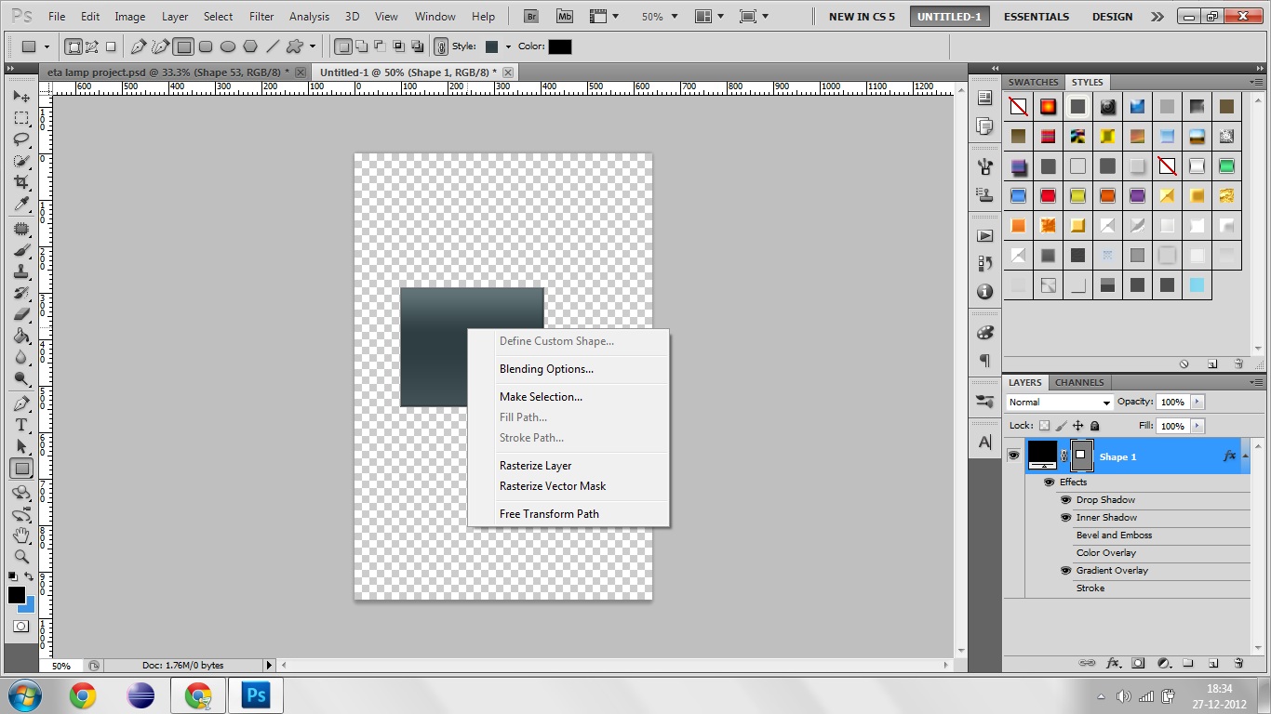1271x714 pixels.
Task: Select the Eyedropper tool
Action: 21,204
